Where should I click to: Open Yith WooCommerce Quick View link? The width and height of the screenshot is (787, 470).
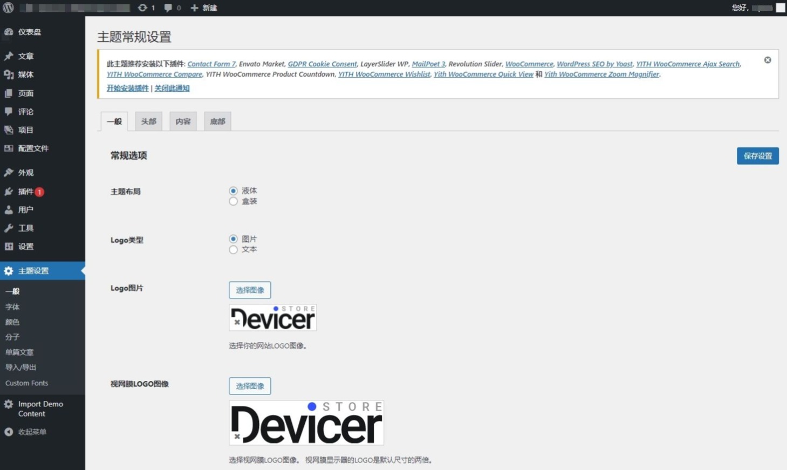click(483, 74)
